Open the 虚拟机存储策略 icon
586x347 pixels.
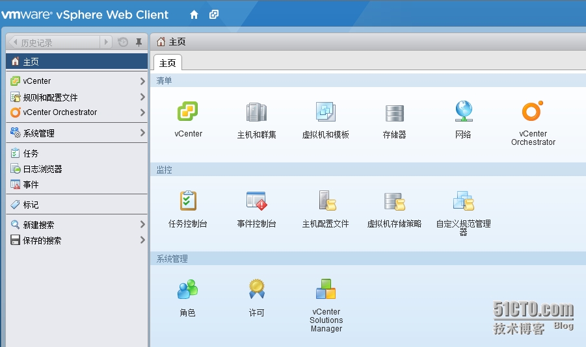click(x=395, y=201)
